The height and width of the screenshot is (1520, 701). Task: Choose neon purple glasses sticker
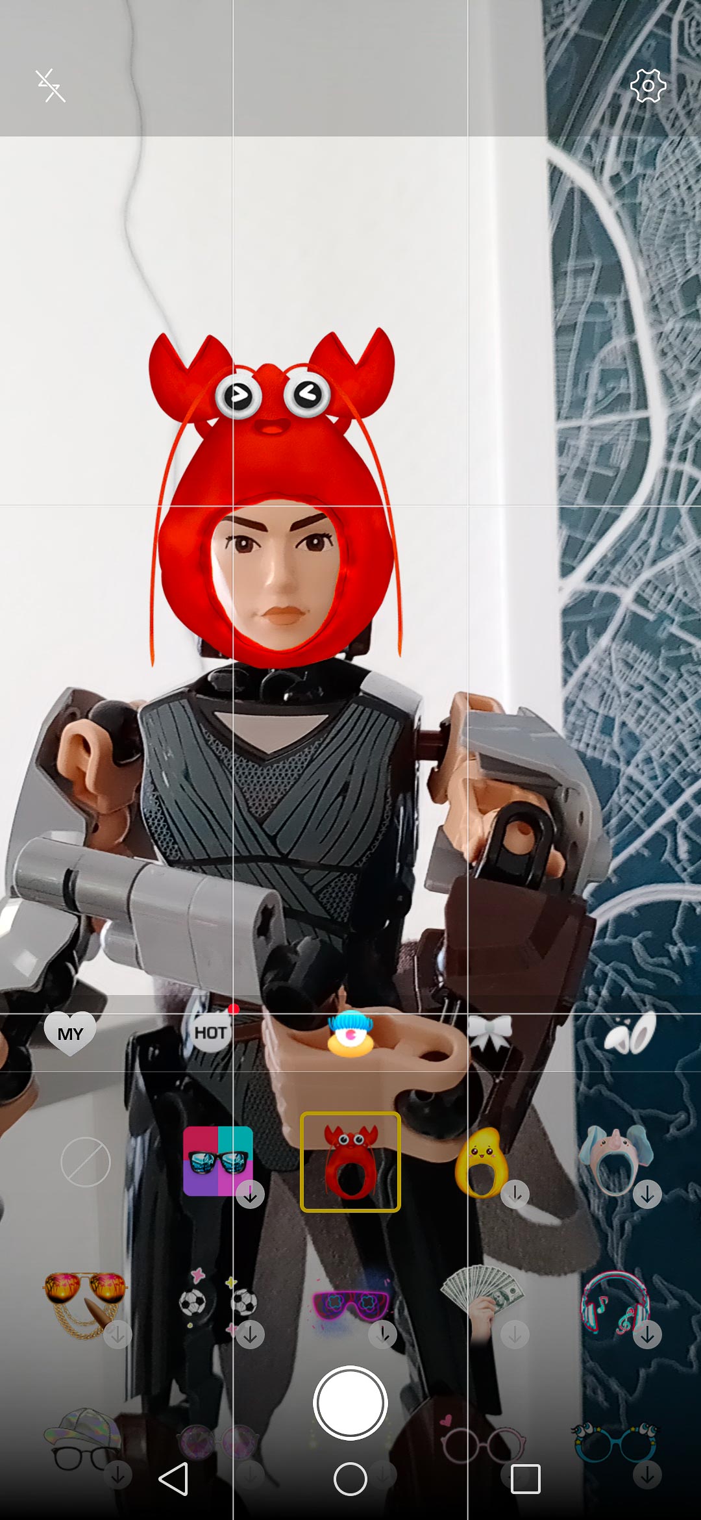click(x=350, y=1304)
